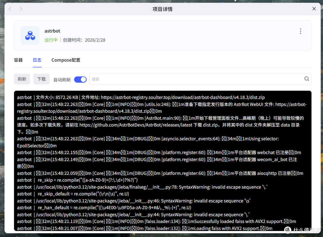Click the back navigation arrow
Image resolution: width=323 pixels, height=237 pixels.
(x=10, y=9)
